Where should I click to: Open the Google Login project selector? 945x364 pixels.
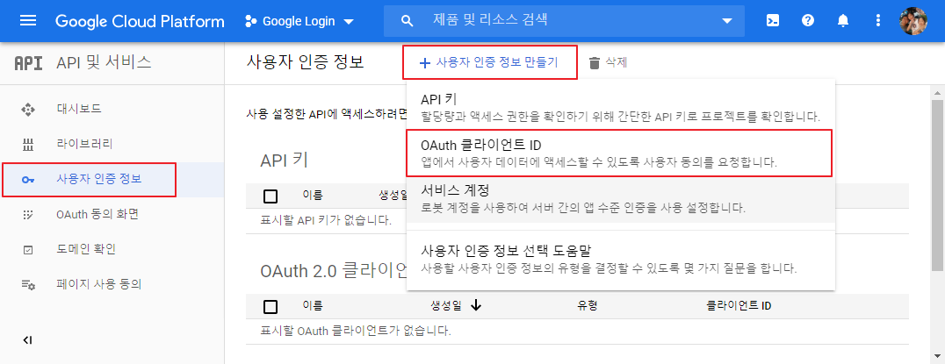[299, 22]
